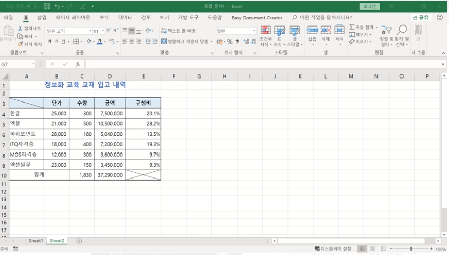Select top vertical align icon
Viewport: 449px width, 255px height.
(125, 30)
